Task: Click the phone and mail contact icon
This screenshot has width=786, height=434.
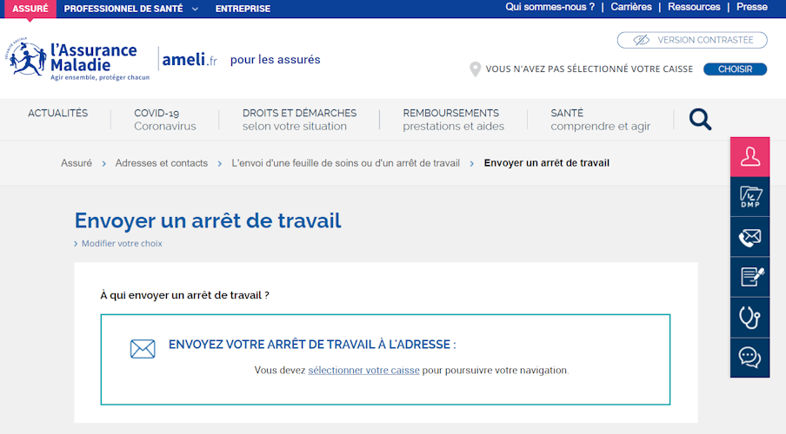Action: tap(749, 237)
